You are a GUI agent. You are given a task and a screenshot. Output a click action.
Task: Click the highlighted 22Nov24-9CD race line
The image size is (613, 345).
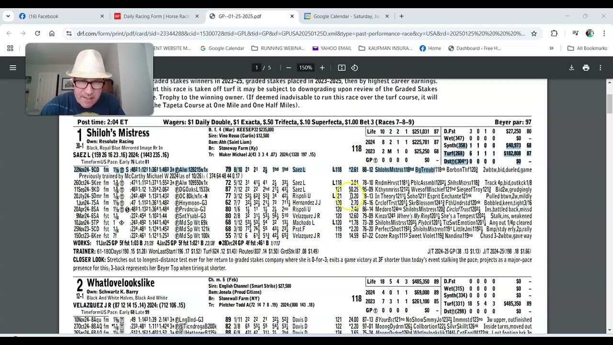click(x=302, y=170)
